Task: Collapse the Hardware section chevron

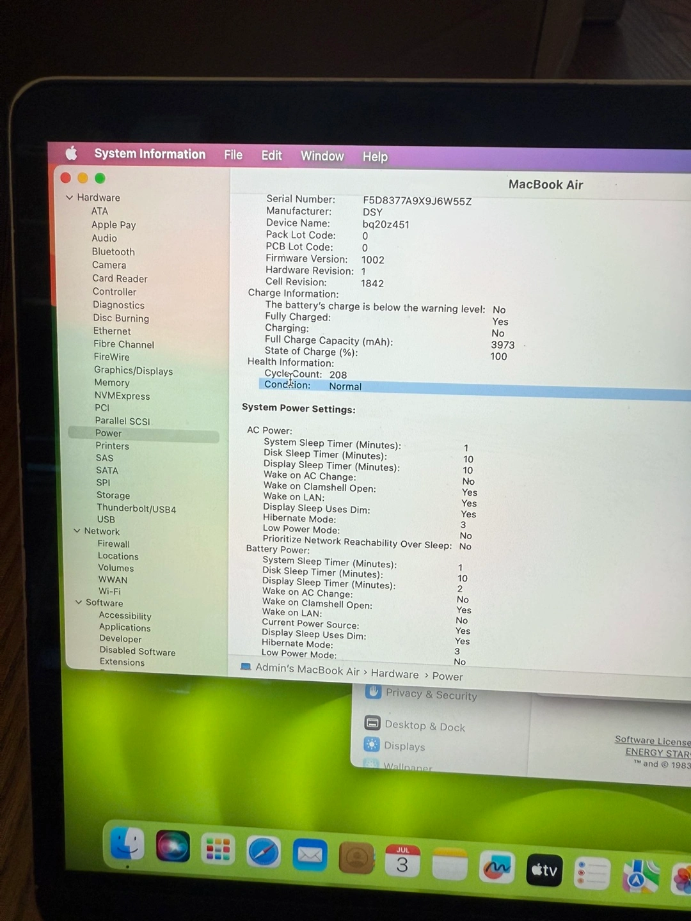Action: click(69, 198)
